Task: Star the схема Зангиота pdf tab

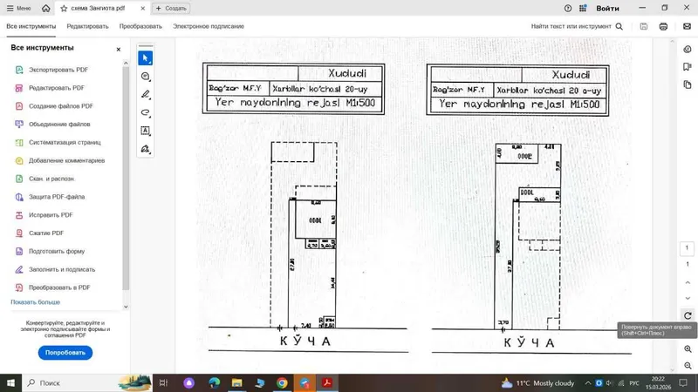Action: coord(64,8)
